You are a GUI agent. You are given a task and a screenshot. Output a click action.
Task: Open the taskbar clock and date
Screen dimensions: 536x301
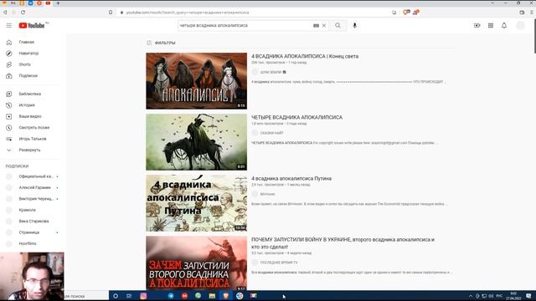tap(513, 296)
